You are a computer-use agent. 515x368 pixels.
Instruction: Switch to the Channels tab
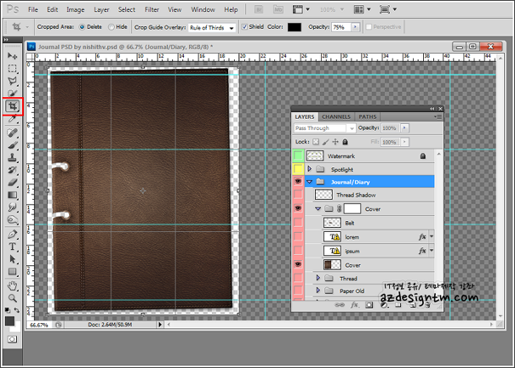336,116
